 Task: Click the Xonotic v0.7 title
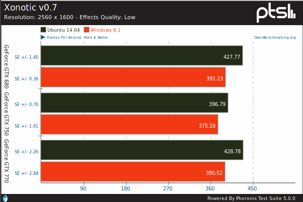coord(31,8)
